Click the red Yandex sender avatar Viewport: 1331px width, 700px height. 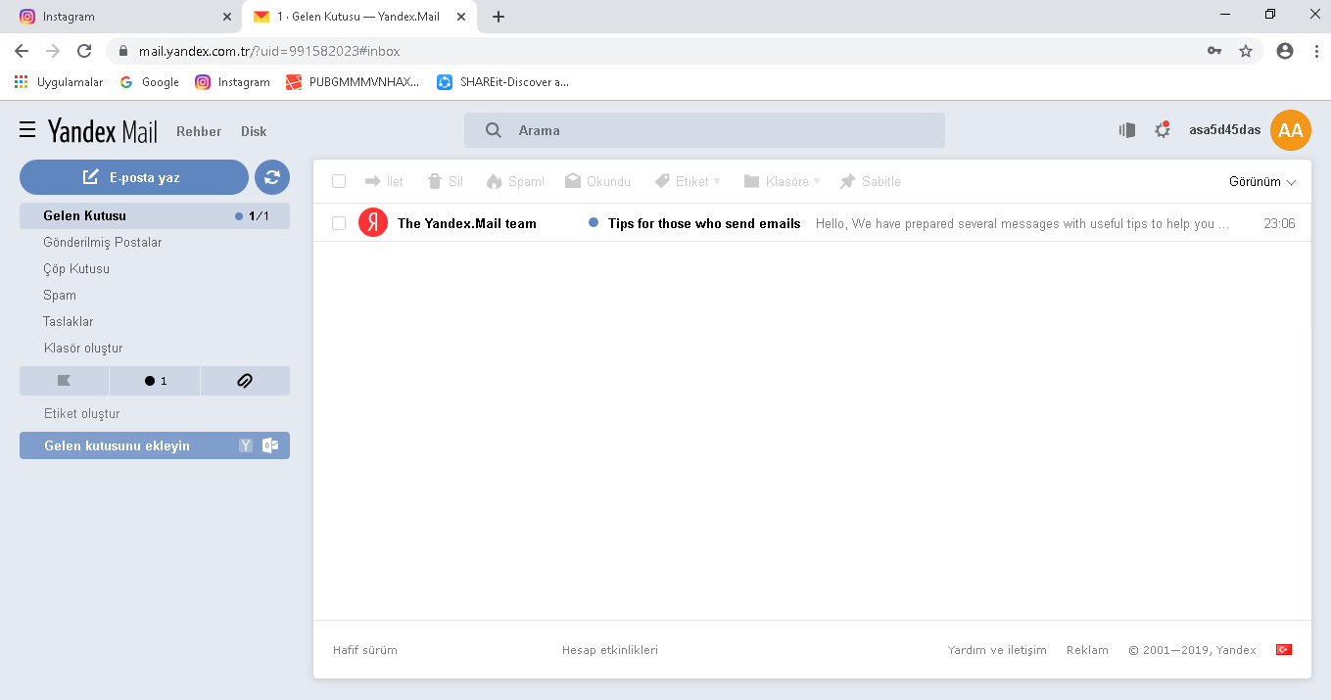[373, 223]
